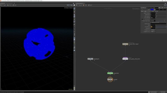The image size is (167, 93).
Task: Select the popobject node
Action: pos(90,59)
